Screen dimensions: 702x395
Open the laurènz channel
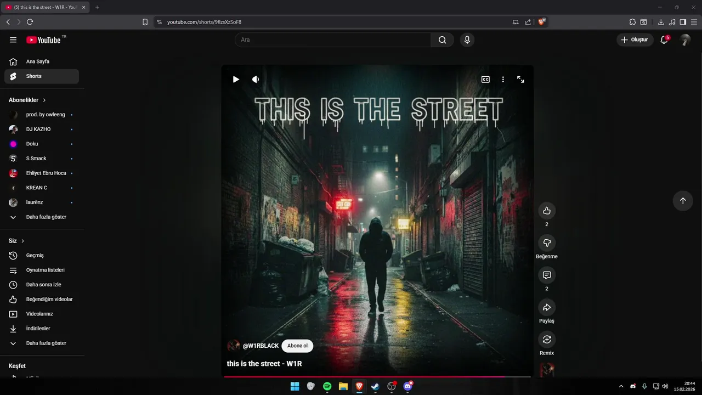click(42, 202)
